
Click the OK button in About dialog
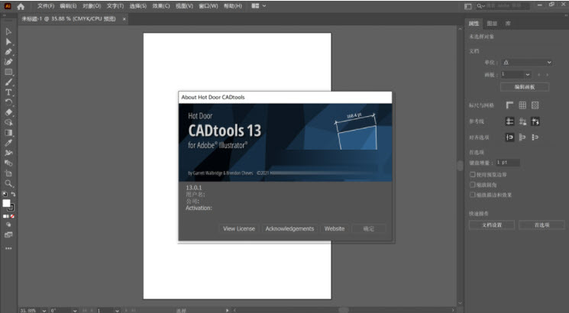(x=369, y=228)
